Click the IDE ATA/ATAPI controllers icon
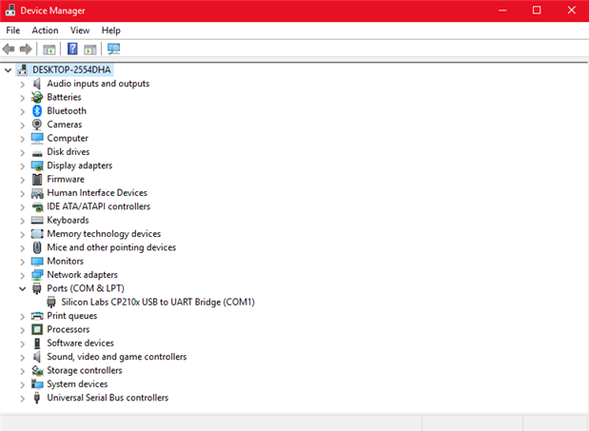Screen dimensions: 589x431 (37, 206)
